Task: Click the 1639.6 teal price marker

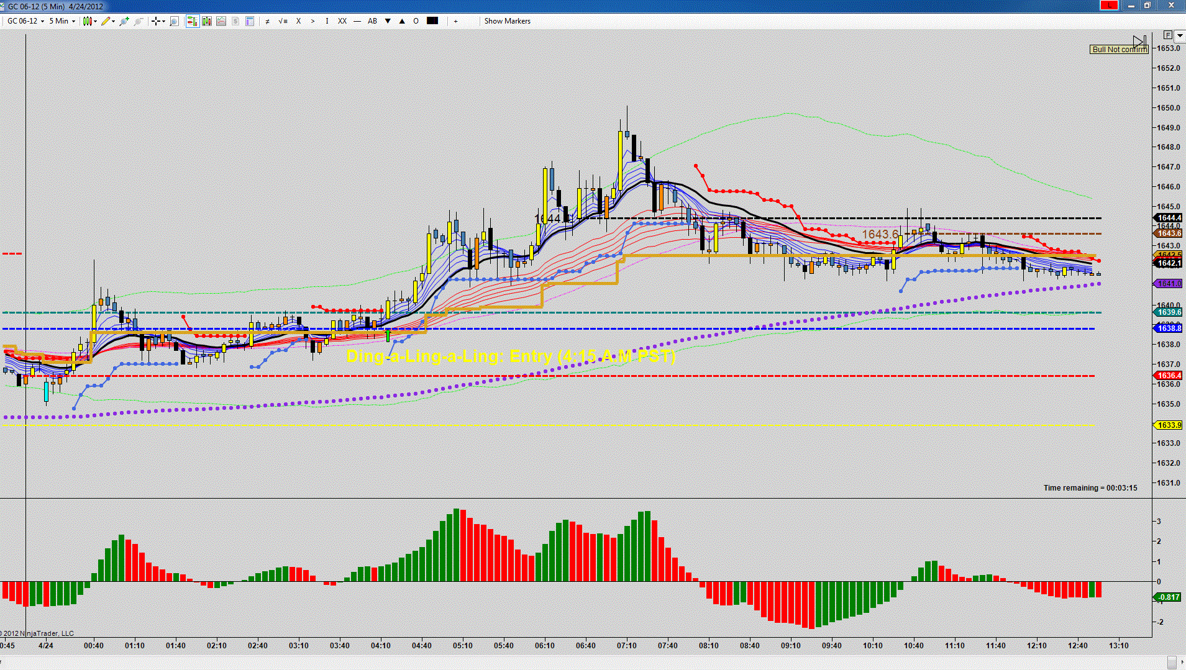Action: tap(1169, 312)
